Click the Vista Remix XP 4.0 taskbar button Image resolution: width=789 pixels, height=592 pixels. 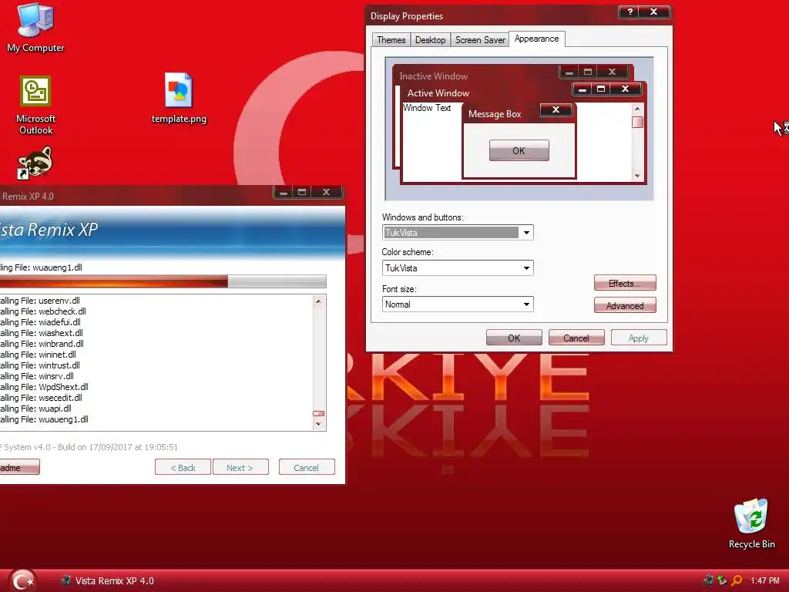coord(107,580)
